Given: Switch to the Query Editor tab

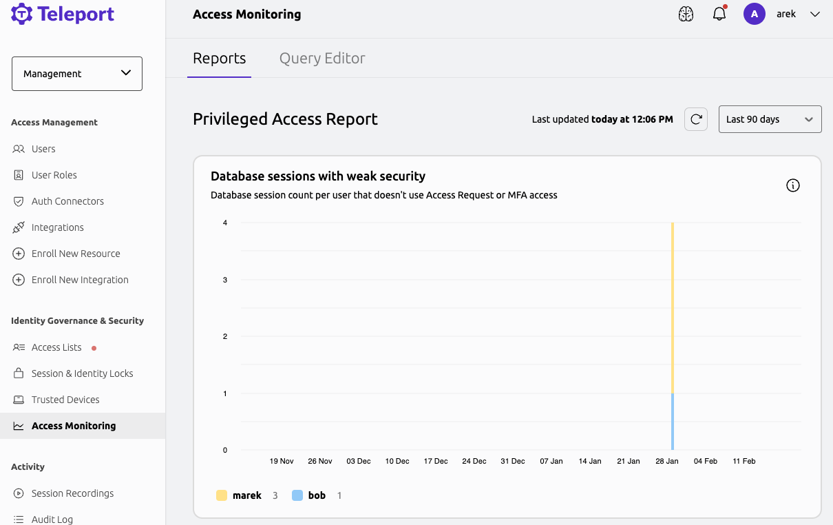Looking at the screenshot, I should [x=322, y=58].
